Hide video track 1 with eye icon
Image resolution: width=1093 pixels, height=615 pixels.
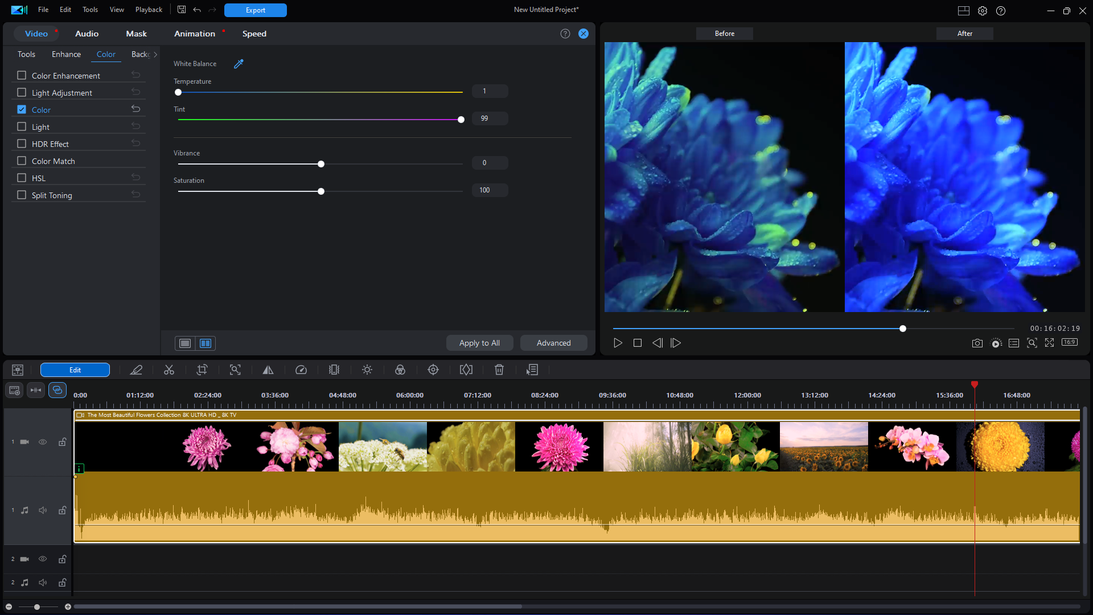[x=43, y=442]
